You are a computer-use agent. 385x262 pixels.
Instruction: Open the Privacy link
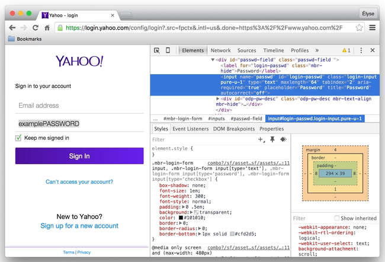point(84,252)
